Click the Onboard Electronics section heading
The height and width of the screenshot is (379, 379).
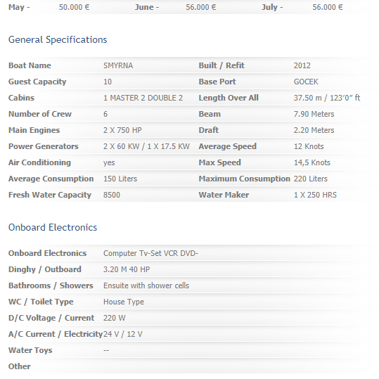coord(53,227)
